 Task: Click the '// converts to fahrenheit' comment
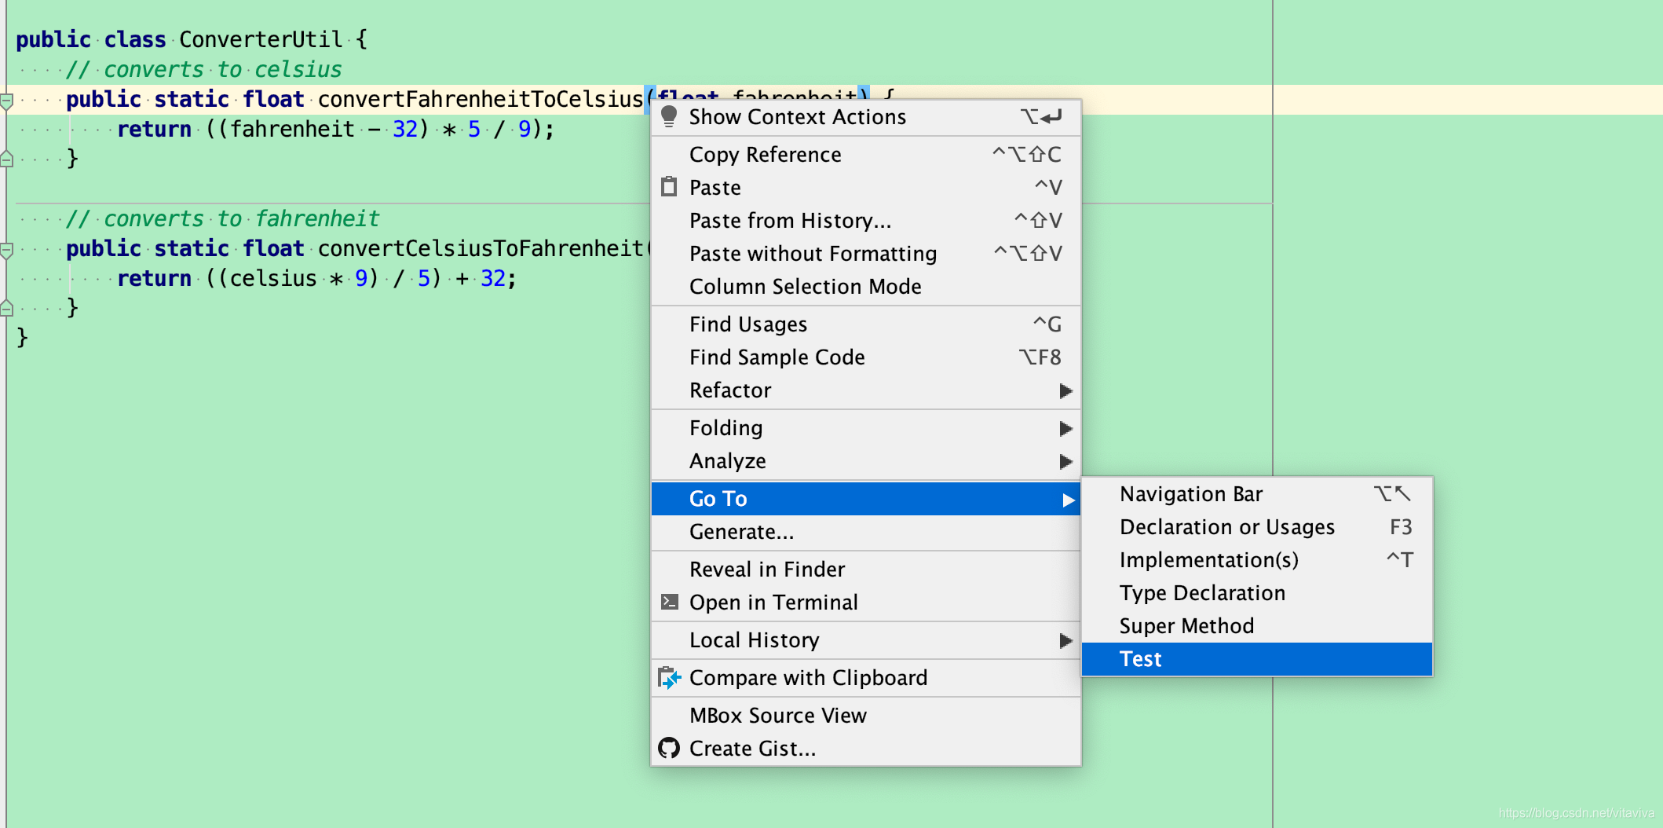click(222, 218)
